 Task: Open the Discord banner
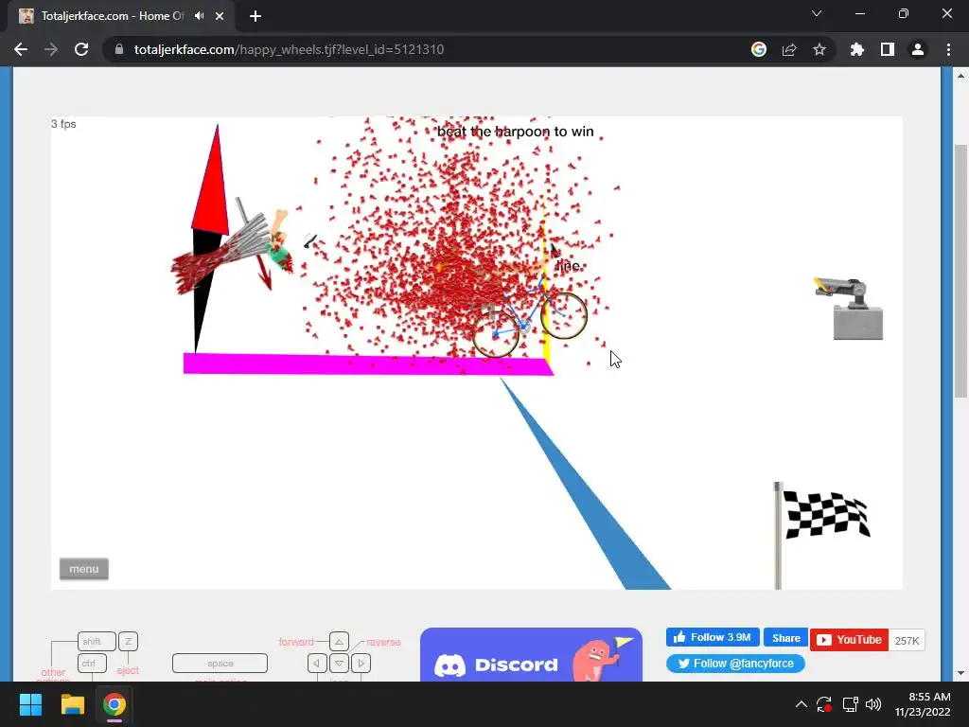pos(531,655)
